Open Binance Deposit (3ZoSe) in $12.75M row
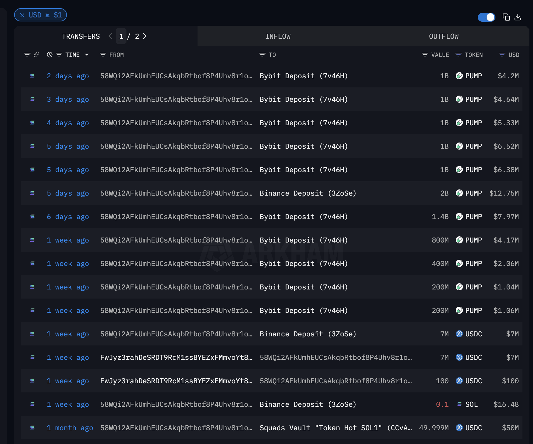Viewport: 533px width, 444px height. click(x=308, y=193)
